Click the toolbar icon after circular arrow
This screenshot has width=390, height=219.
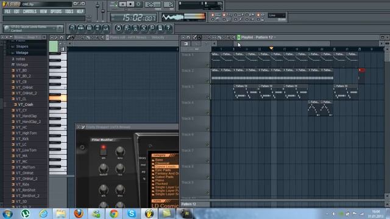point(127,28)
